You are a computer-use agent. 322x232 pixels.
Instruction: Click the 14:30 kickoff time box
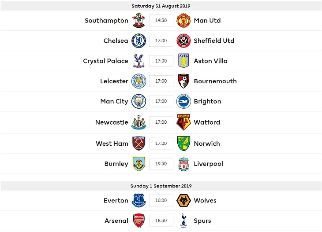point(161,21)
